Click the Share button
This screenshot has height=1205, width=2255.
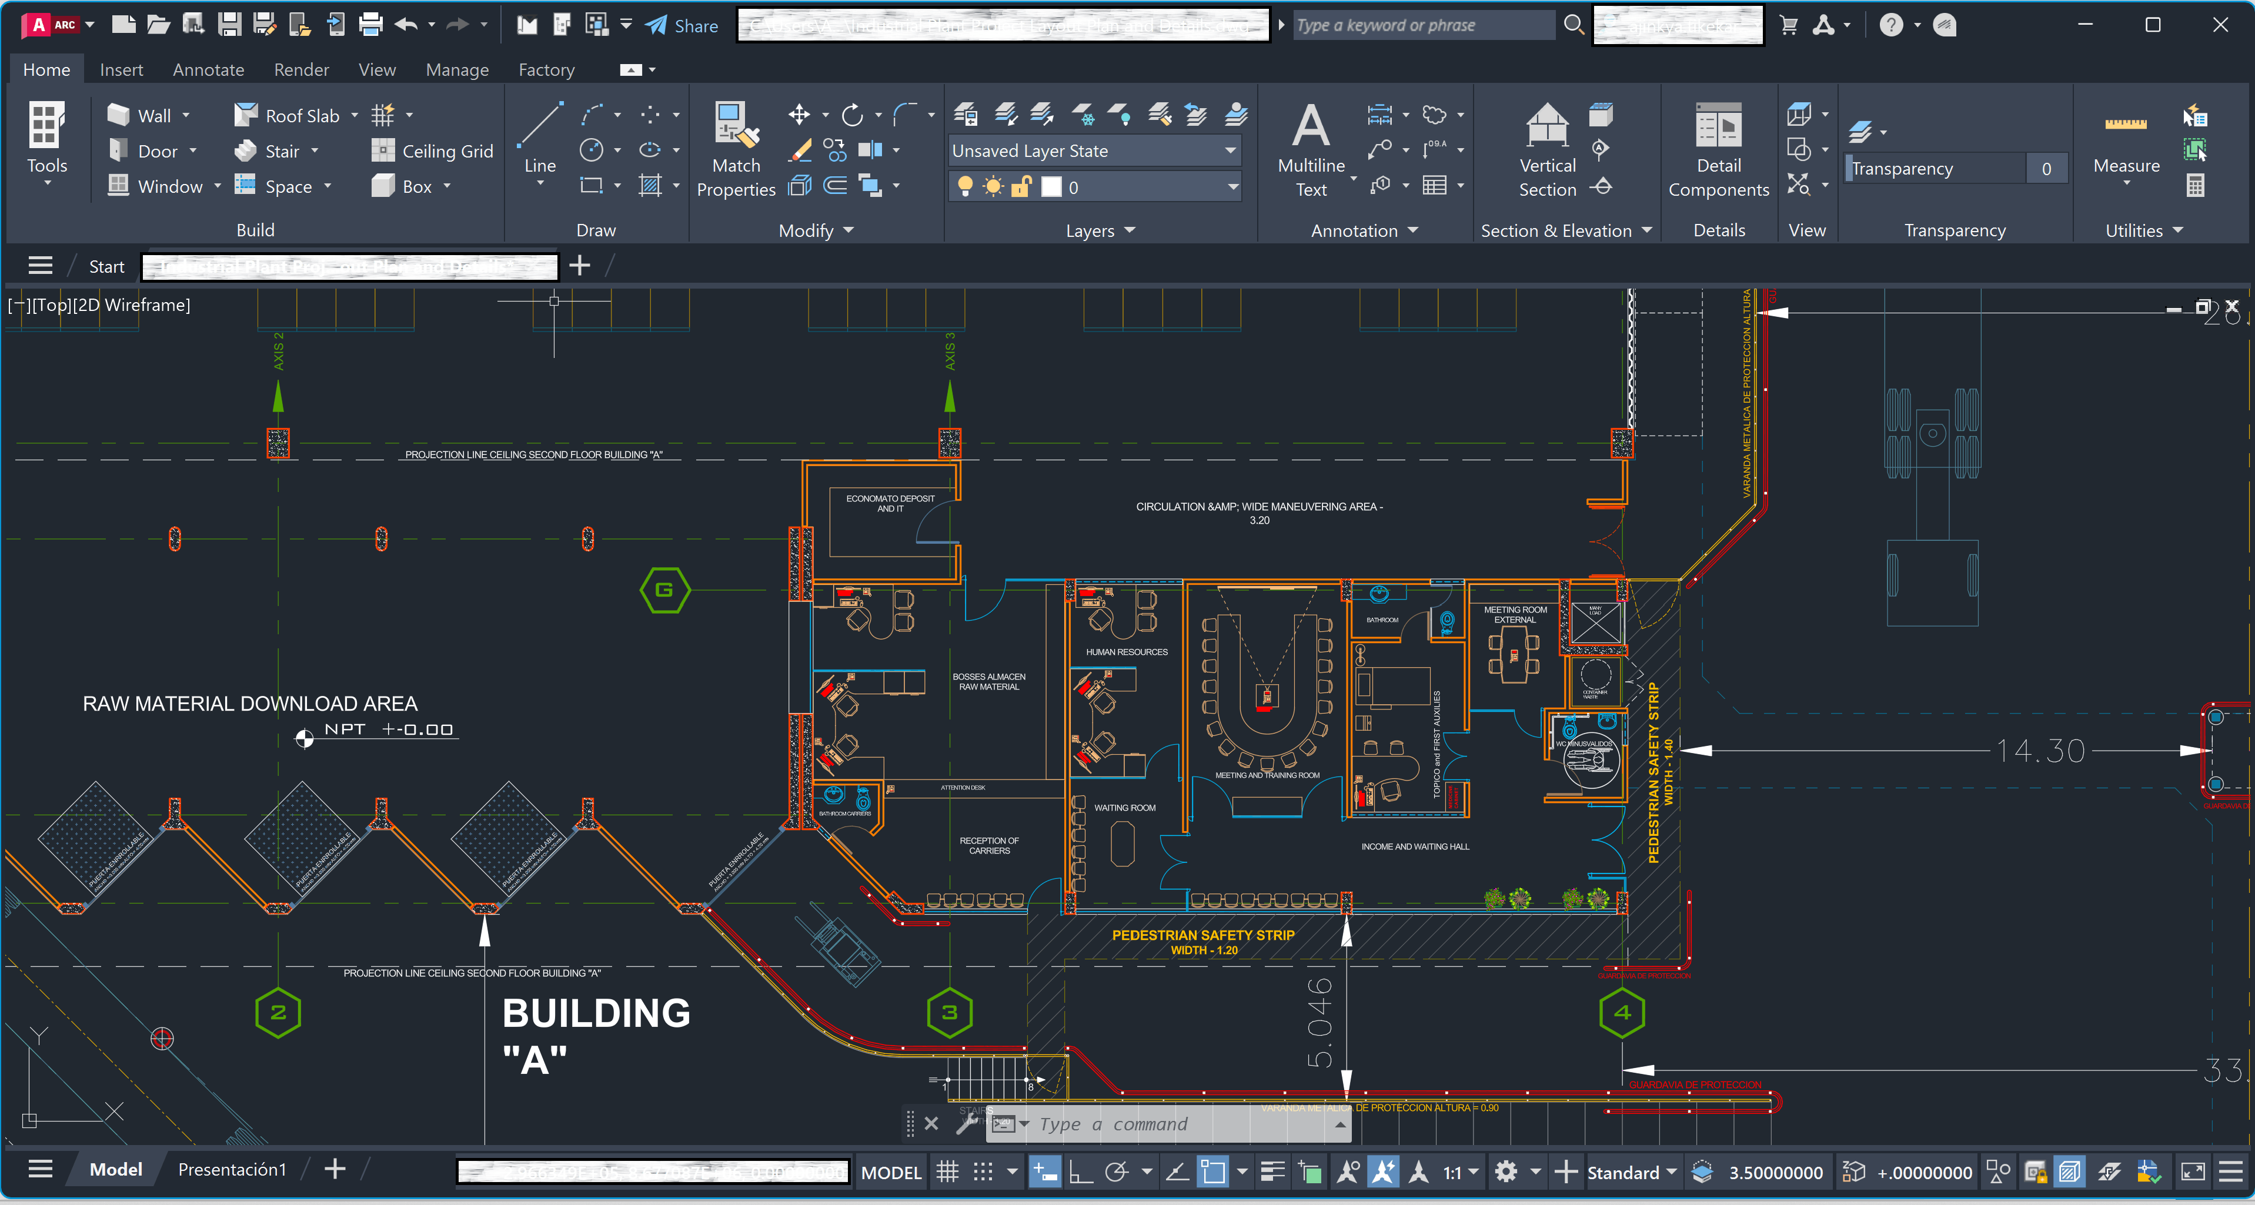[682, 25]
